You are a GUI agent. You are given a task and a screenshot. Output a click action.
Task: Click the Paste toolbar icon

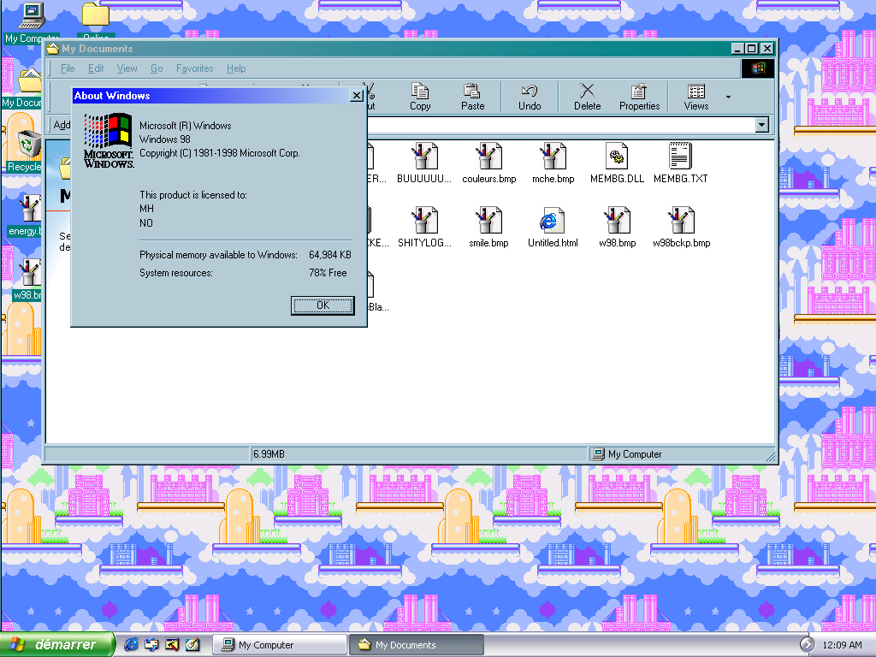[x=472, y=96]
